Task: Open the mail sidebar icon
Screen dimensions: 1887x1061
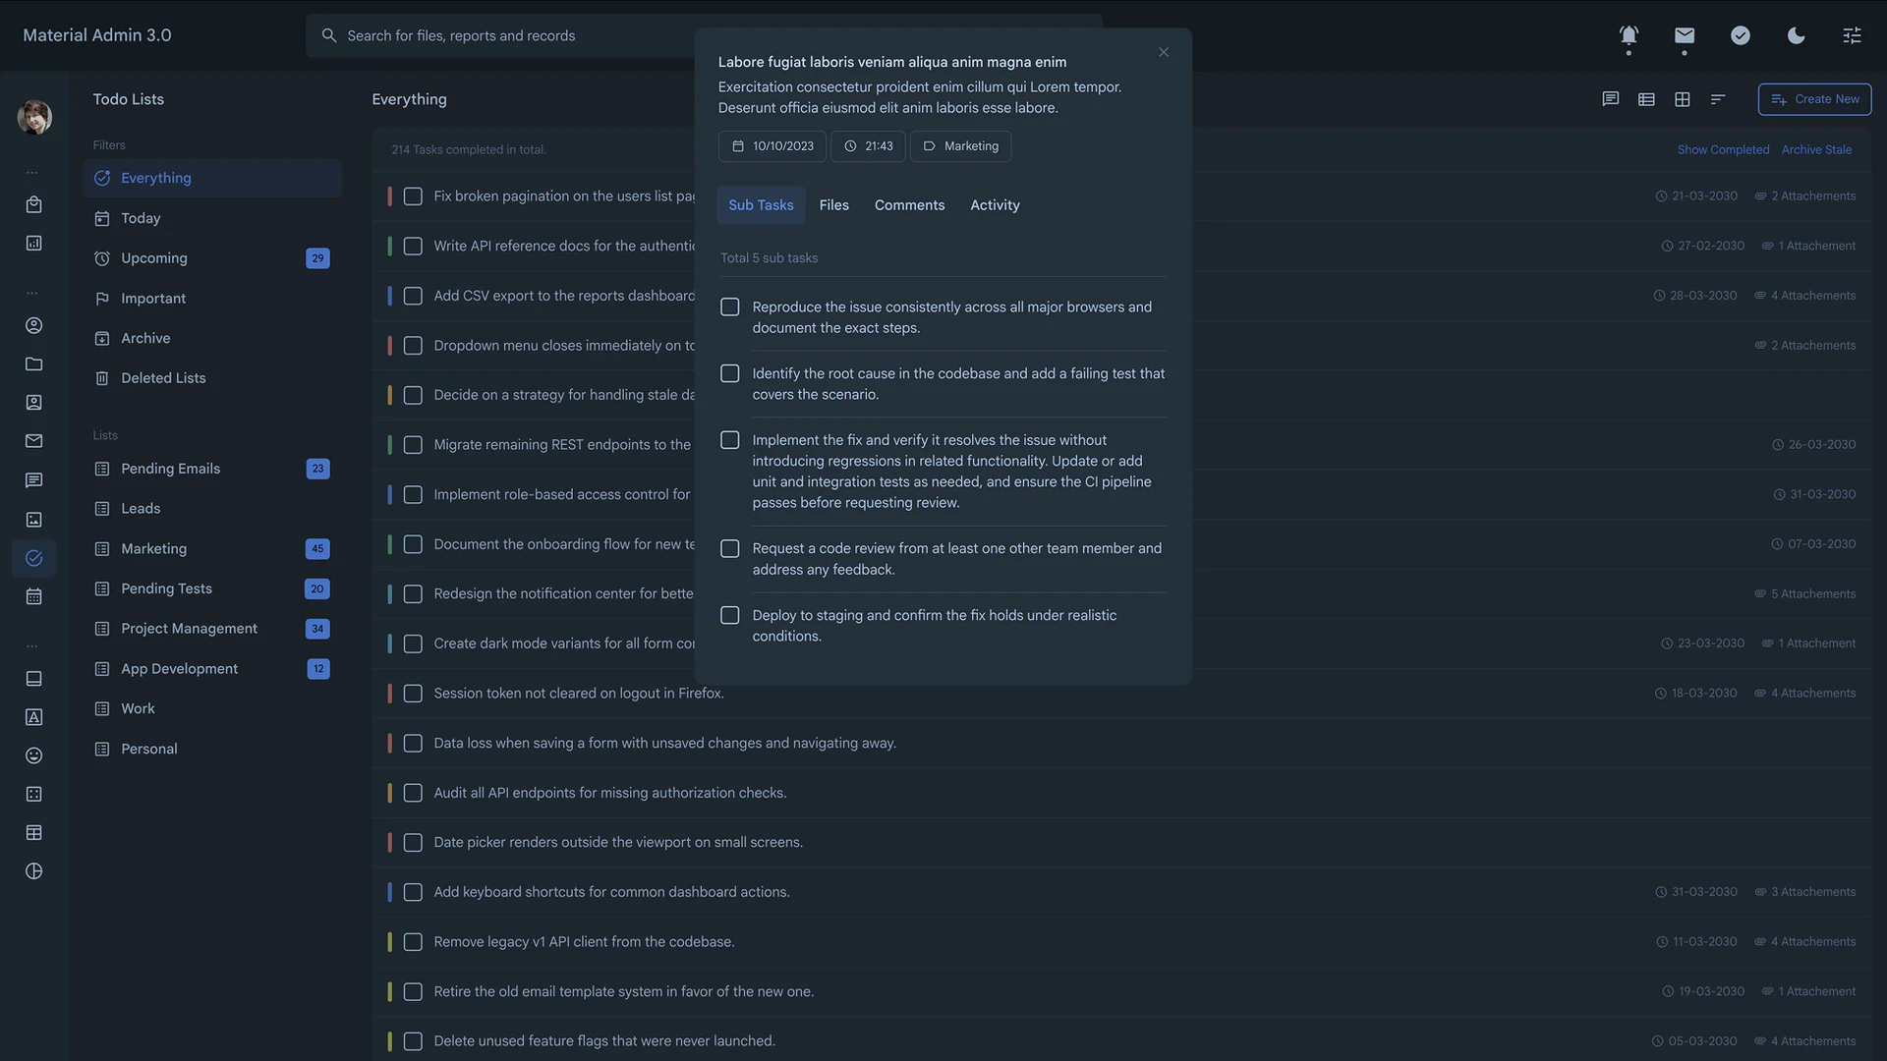Action: 33,441
